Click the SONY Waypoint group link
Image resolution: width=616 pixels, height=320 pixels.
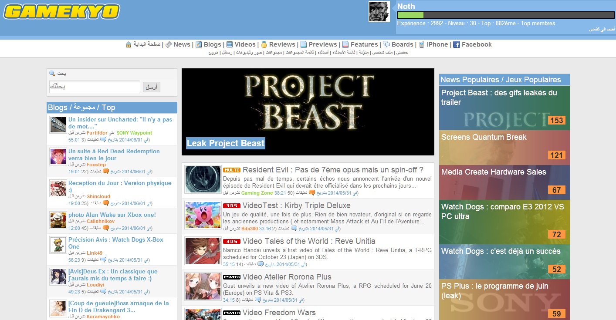tap(135, 133)
